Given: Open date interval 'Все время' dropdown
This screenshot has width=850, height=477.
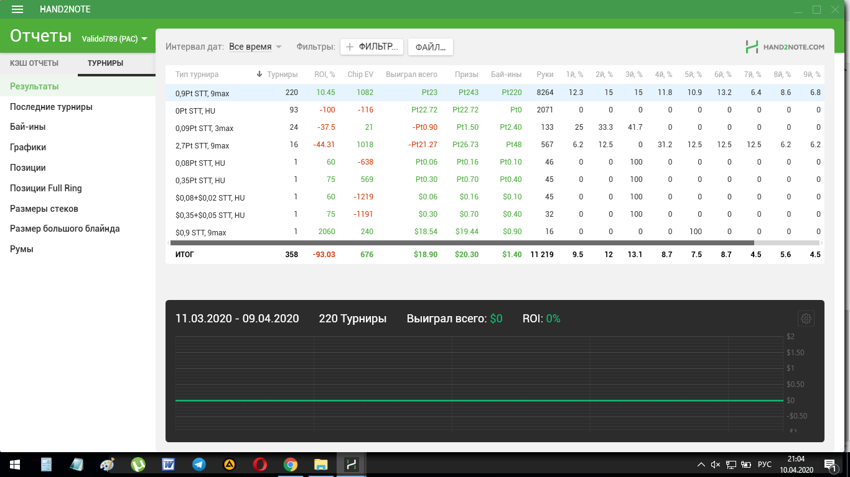Looking at the screenshot, I should click(255, 47).
